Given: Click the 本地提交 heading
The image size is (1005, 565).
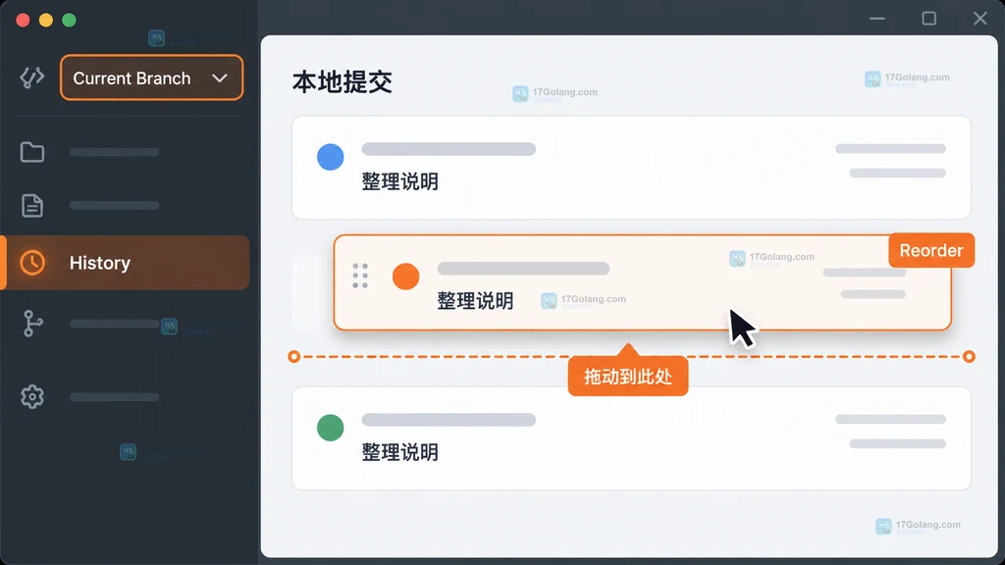Looking at the screenshot, I should coord(343,82).
